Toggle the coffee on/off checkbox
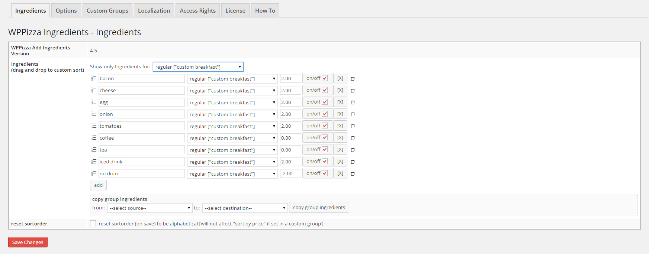Viewport: 649px width, 254px height. coord(325,137)
